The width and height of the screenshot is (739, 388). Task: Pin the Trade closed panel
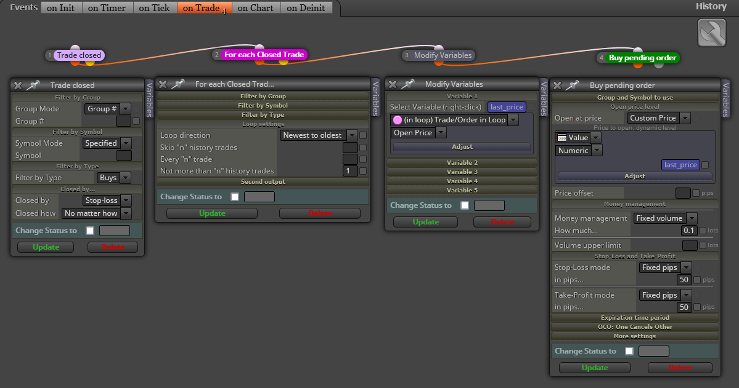(33, 85)
